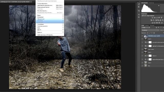The image size is (164, 92).
Task: Click the histogram cached-data warning triangle
Action: pyautogui.click(x=159, y=5)
